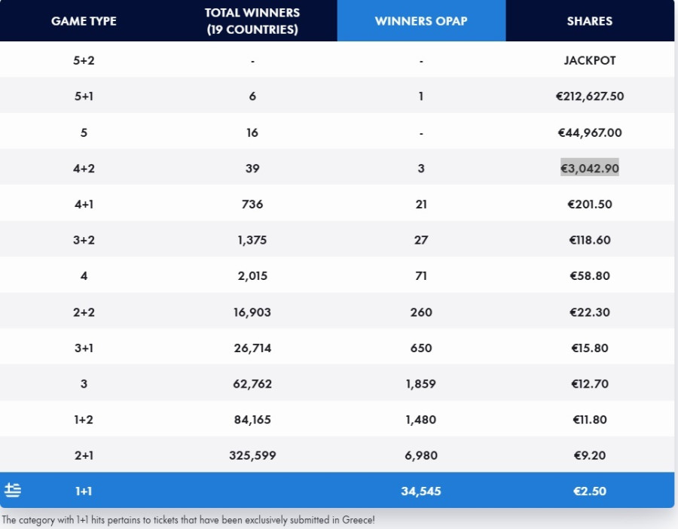This screenshot has height=529, width=678.
Task: Click the €2.50 share in the blue row
Action: [589, 491]
